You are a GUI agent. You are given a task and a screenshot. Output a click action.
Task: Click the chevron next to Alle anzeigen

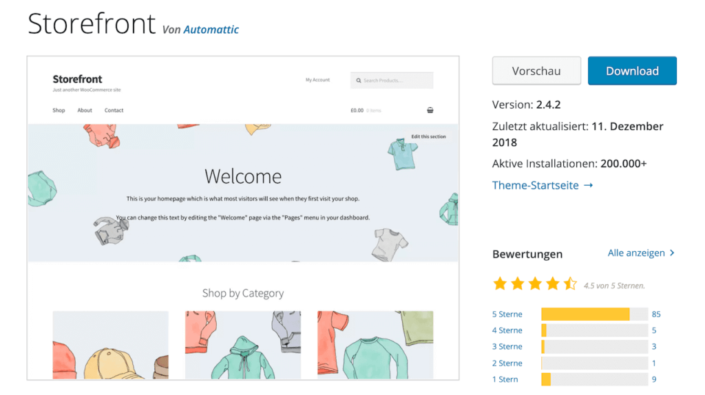(x=672, y=253)
